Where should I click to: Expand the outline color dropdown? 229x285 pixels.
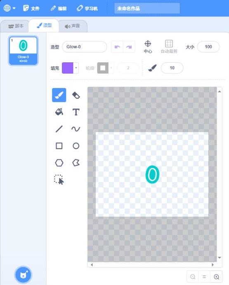click(x=111, y=68)
